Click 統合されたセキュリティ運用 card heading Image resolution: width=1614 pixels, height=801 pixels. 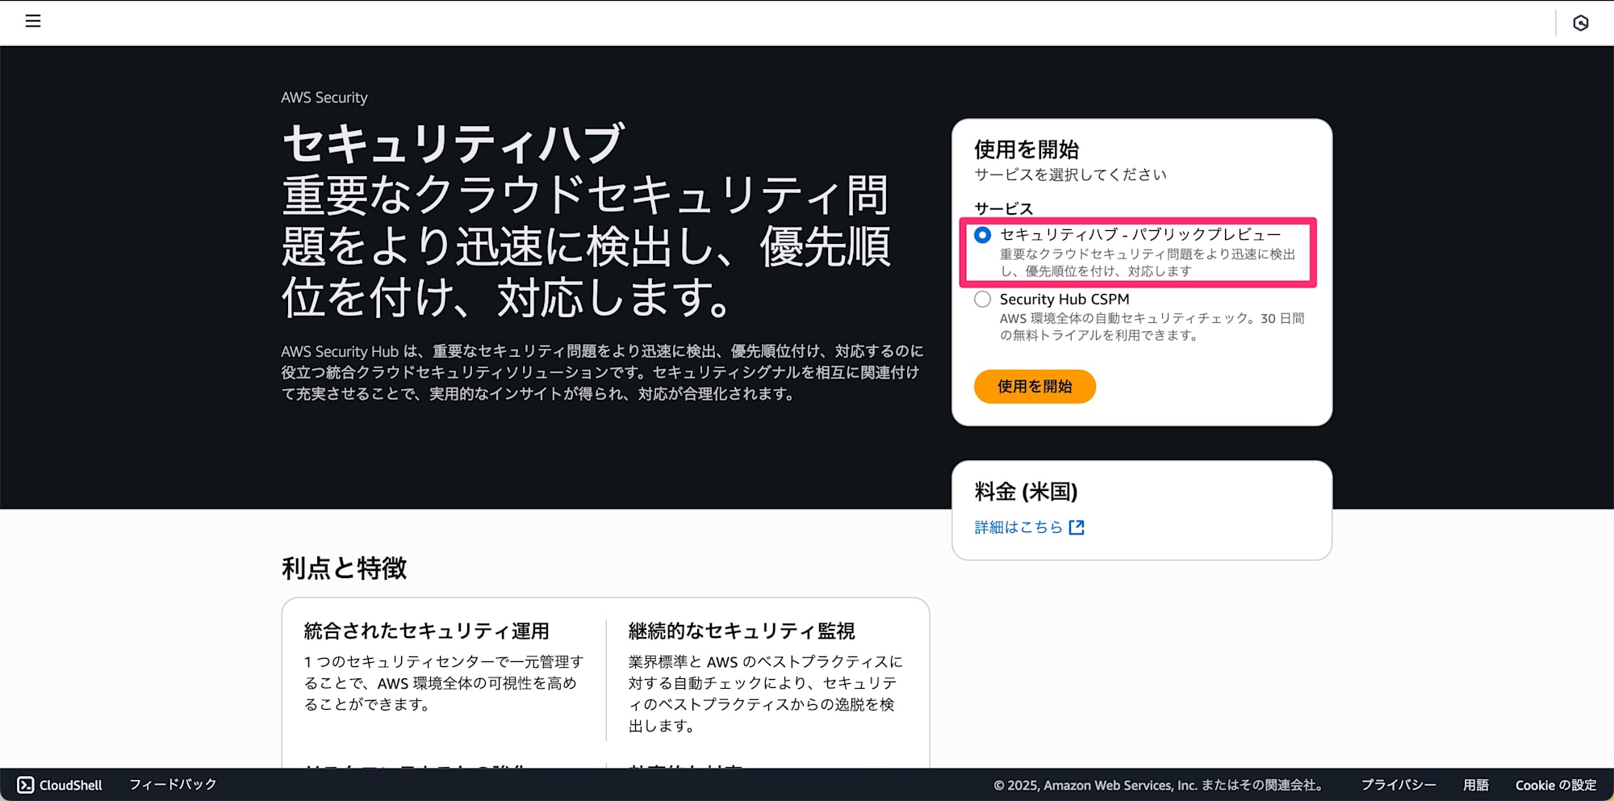tap(427, 631)
